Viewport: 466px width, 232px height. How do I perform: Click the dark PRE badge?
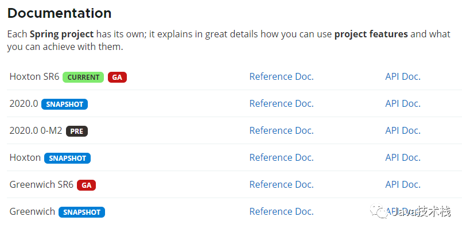(77, 131)
